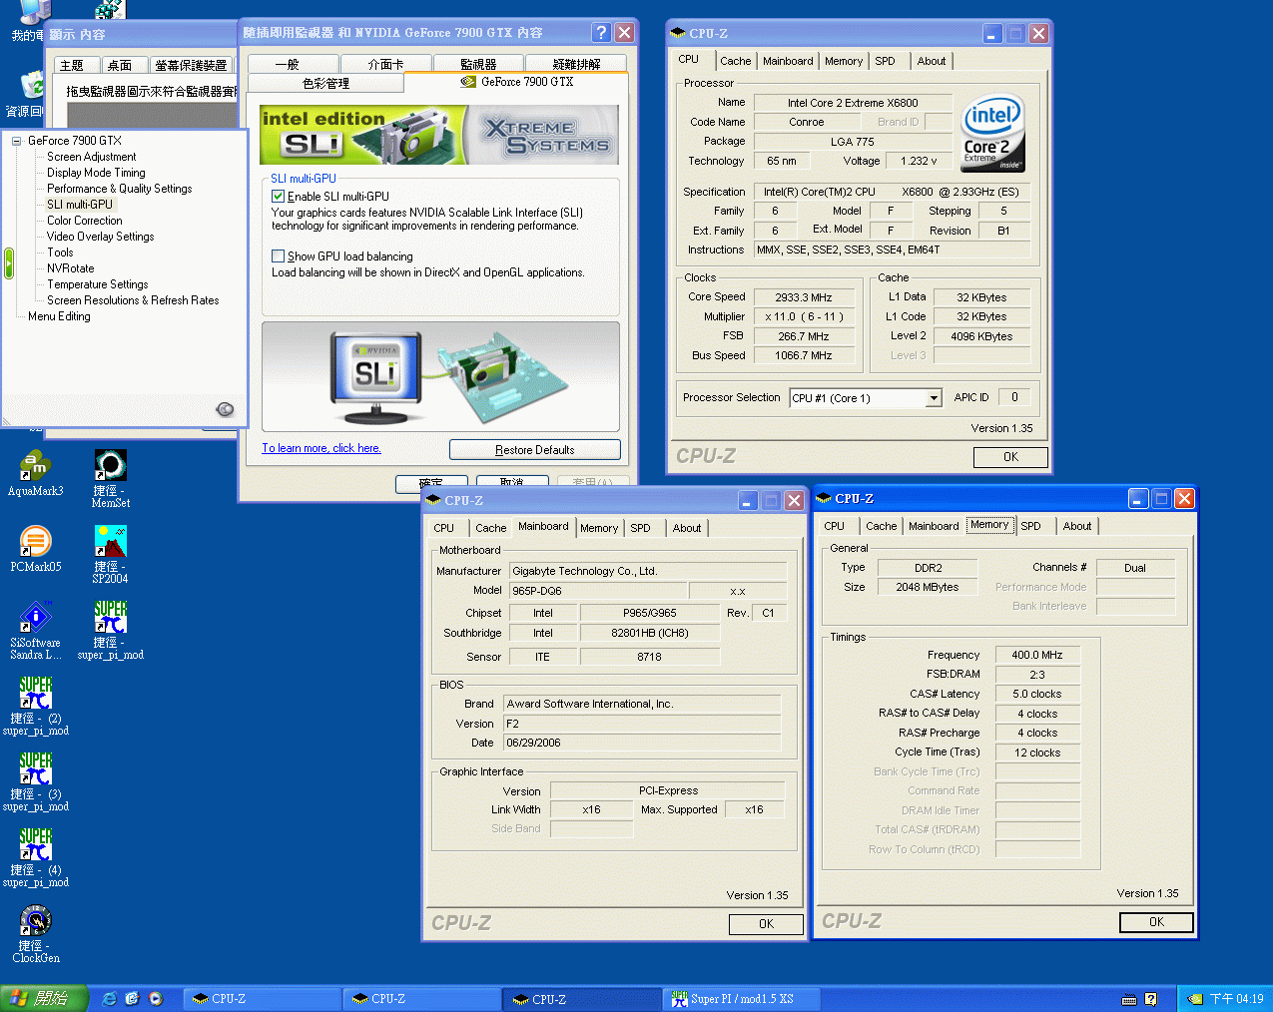Screen dimensions: 1273x1012
Task: Switch to Super PI taskbar button
Action: pos(742,999)
